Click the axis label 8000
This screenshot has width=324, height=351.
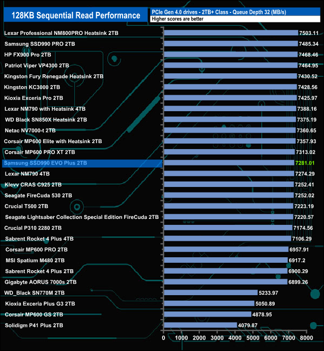tap(307, 338)
